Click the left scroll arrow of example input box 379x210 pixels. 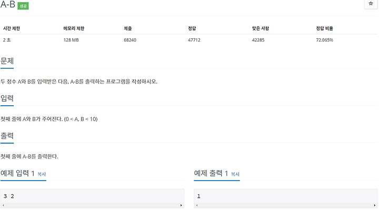pyautogui.click(x=3, y=205)
